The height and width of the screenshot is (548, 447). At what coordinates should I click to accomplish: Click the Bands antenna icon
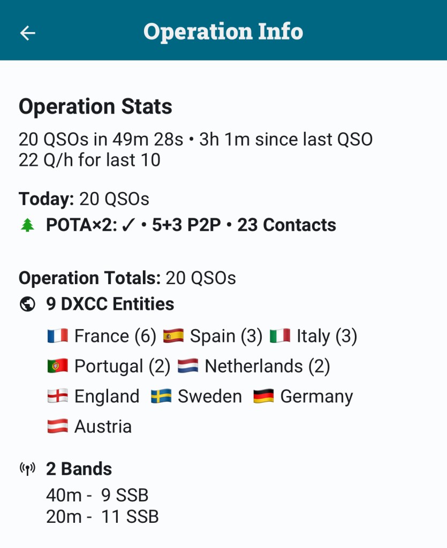(x=27, y=469)
